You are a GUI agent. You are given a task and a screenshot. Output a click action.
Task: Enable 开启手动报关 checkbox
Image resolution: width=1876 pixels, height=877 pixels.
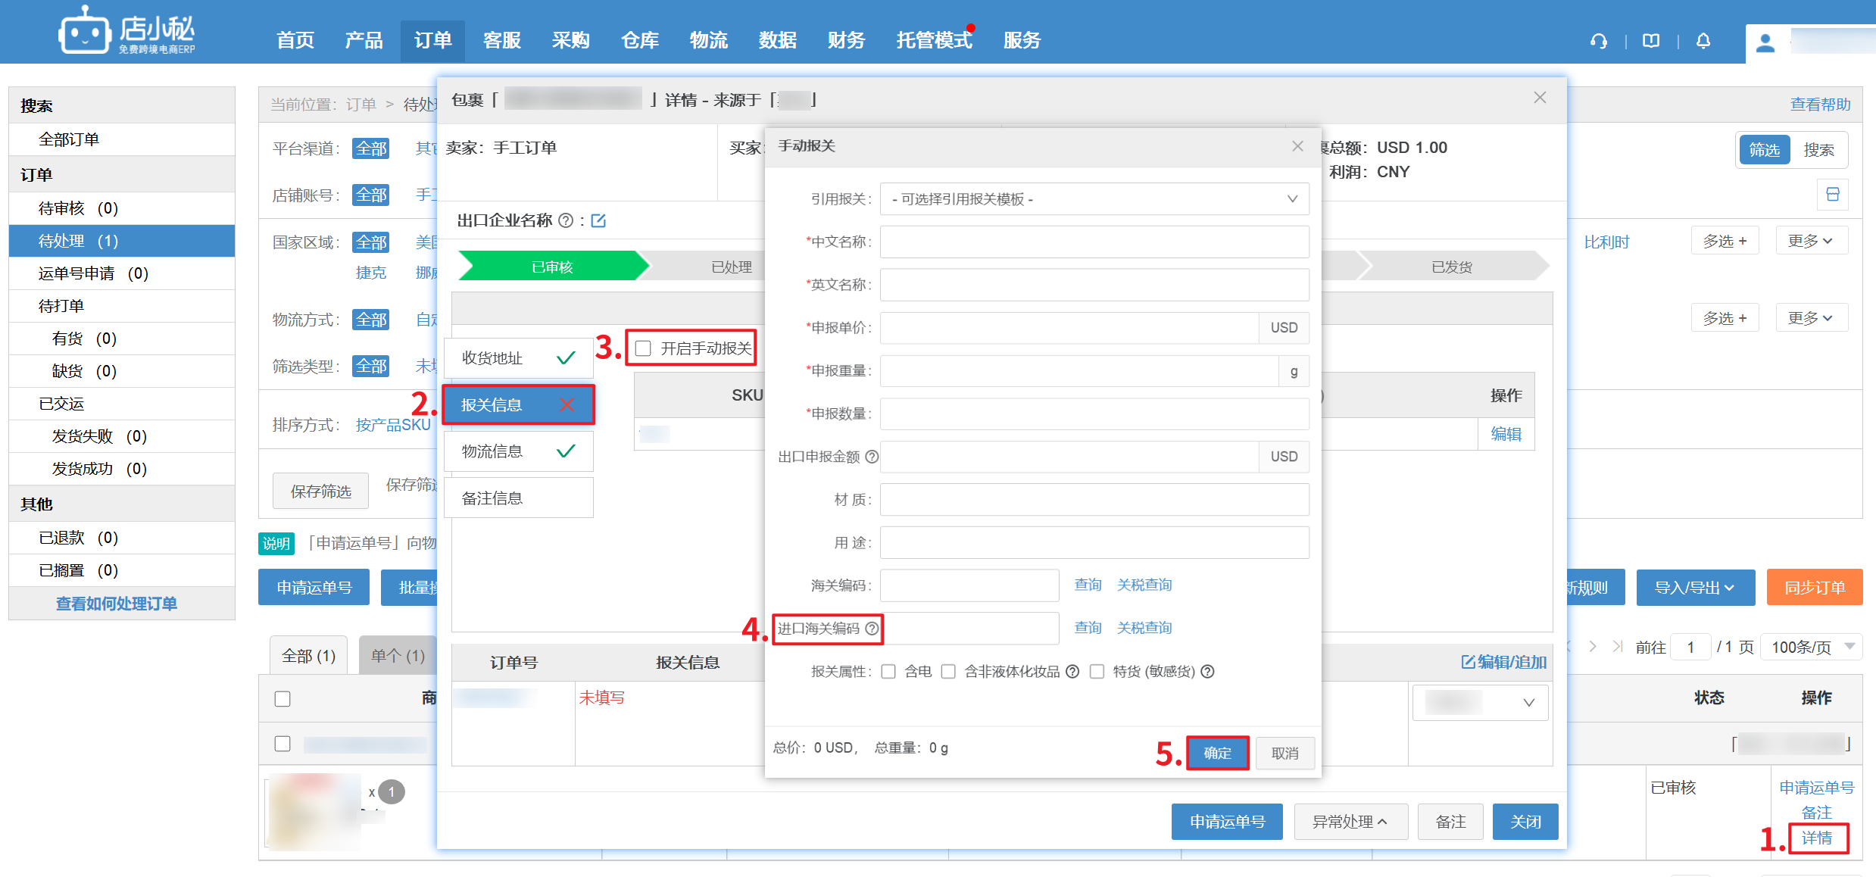[x=644, y=348]
